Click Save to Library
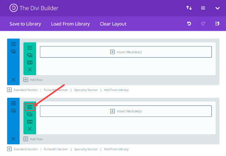Screen dimensions: 226x156 click(x=25, y=24)
